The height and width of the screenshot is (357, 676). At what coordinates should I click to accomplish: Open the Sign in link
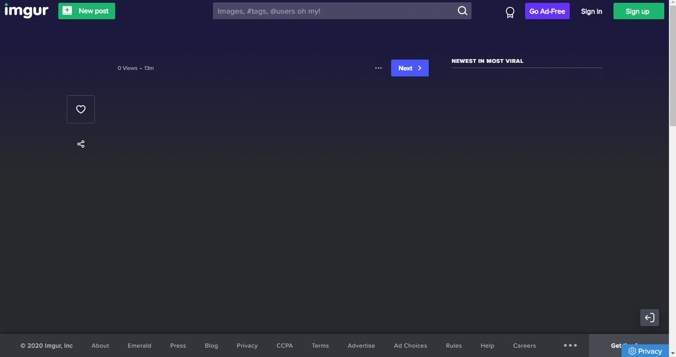click(591, 11)
